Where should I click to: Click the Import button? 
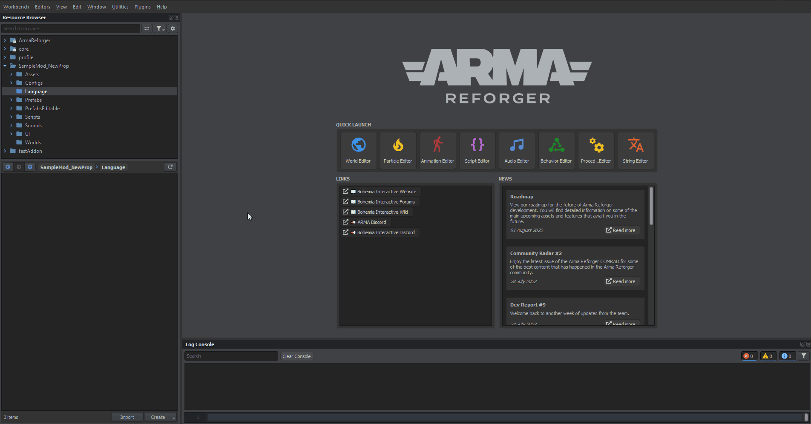click(127, 417)
